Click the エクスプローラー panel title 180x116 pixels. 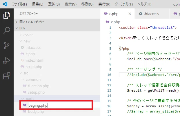pos(28,14)
